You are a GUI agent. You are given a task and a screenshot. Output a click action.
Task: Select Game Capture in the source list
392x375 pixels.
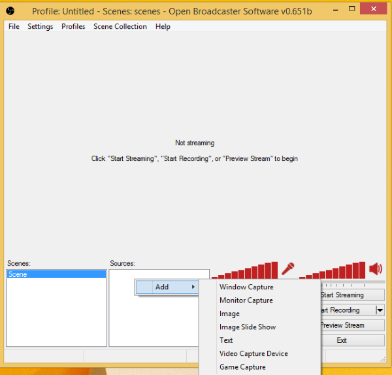pos(242,367)
